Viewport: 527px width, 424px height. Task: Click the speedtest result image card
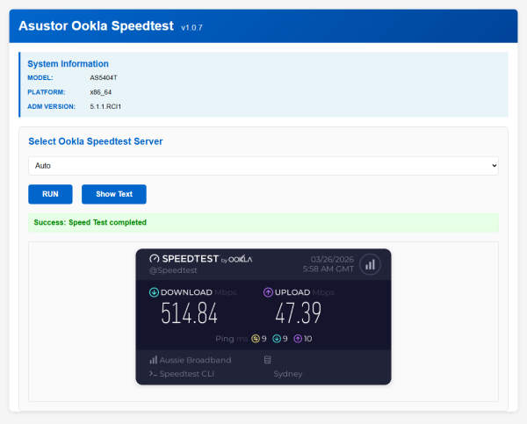pyautogui.click(x=263, y=317)
